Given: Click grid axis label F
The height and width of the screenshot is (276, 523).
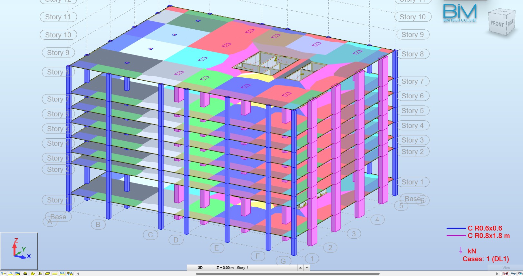Looking at the screenshot, I should [x=258, y=256].
